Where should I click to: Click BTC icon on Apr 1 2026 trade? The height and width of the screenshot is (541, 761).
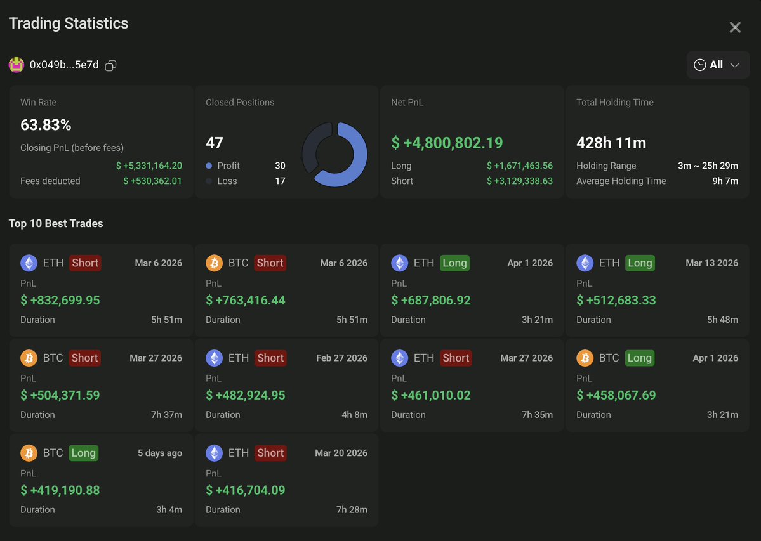point(585,358)
